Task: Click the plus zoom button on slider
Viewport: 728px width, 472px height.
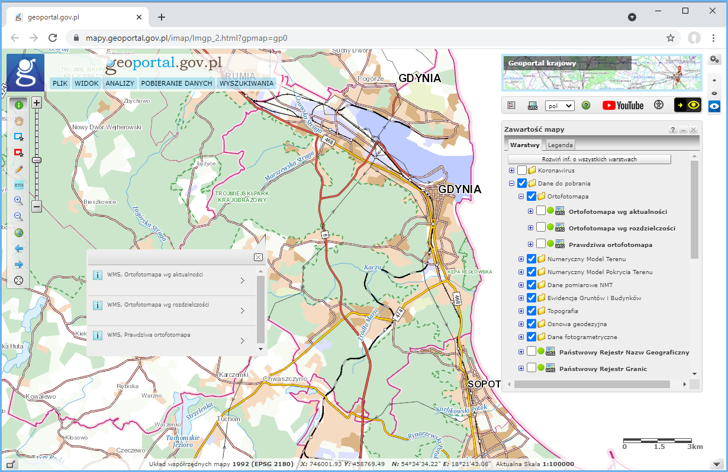Action: (x=36, y=103)
